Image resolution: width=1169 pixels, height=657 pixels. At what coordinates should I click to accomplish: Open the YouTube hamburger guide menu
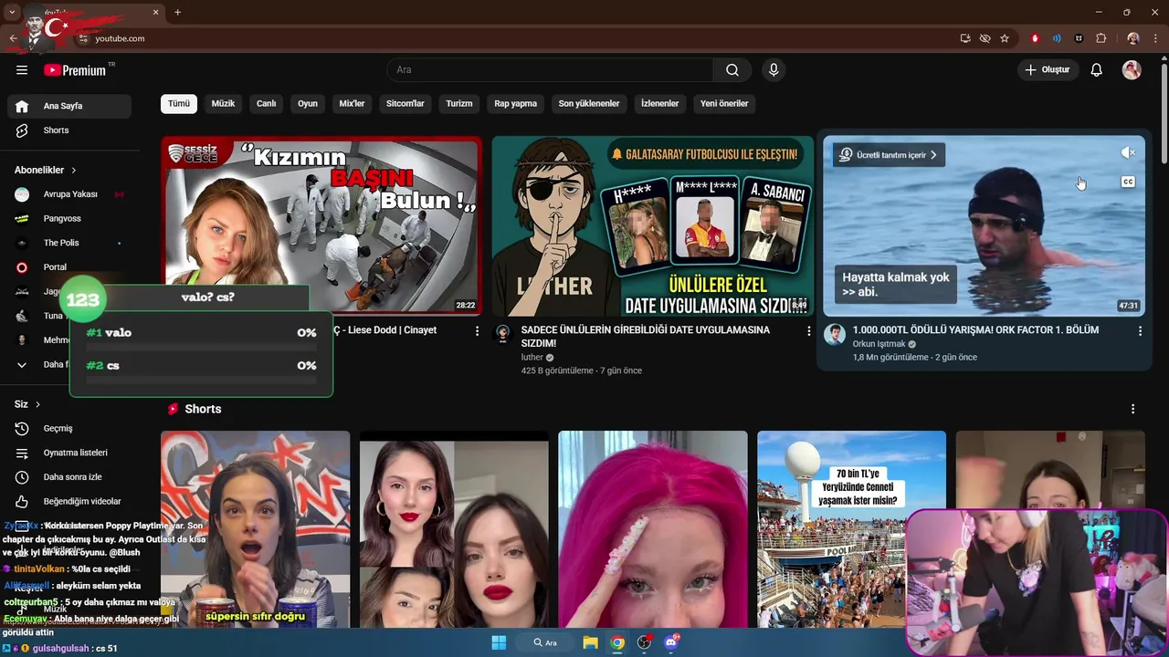(22, 70)
